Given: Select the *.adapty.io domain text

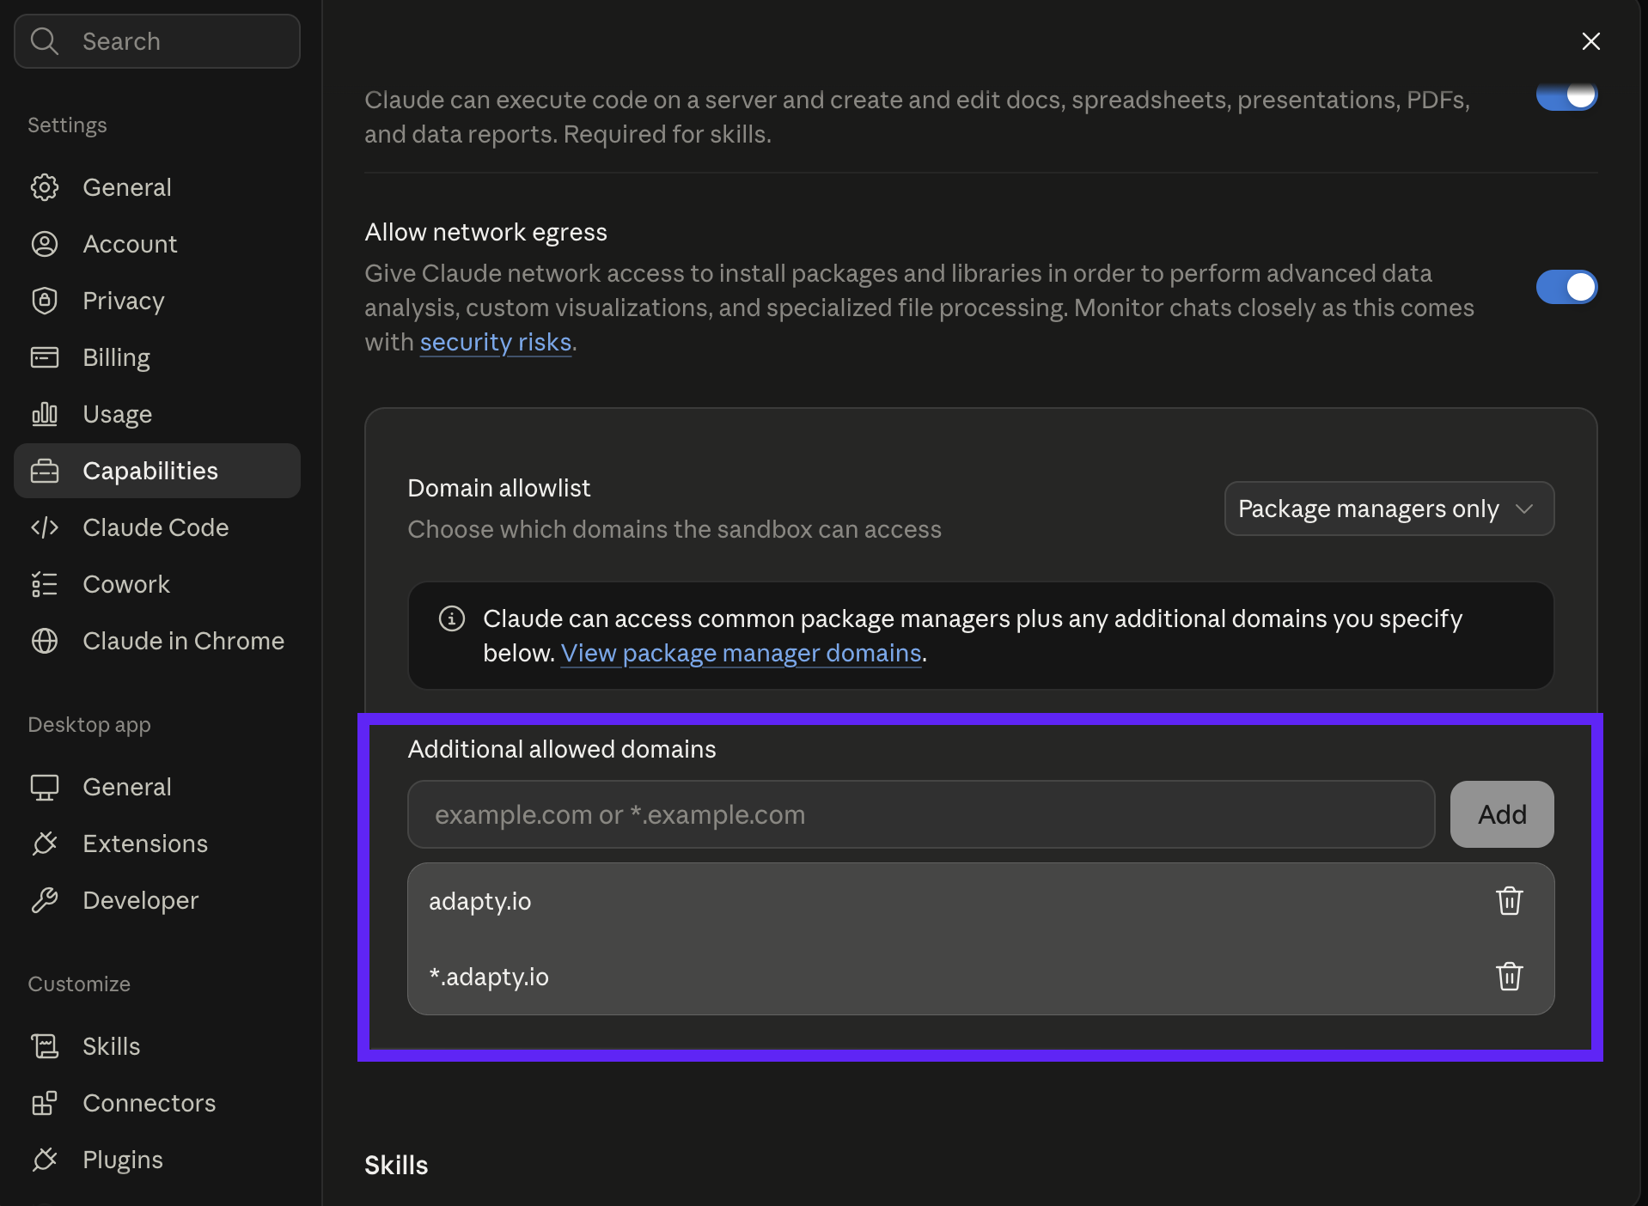Looking at the screenshot, I should pos(489,977).
